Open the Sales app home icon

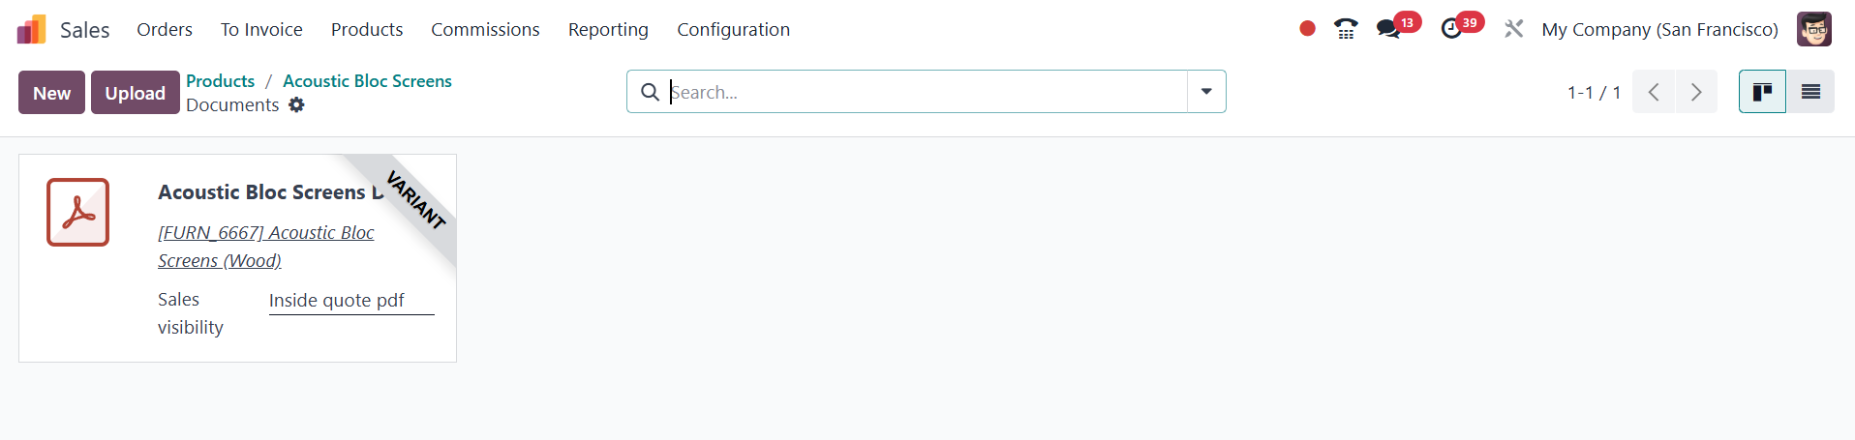point(31,29)
